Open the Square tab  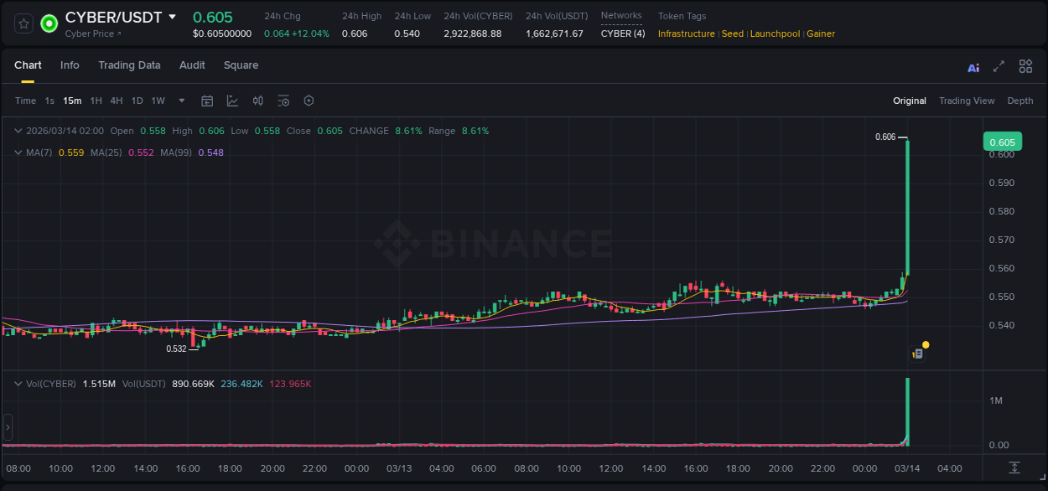(241, 65)
